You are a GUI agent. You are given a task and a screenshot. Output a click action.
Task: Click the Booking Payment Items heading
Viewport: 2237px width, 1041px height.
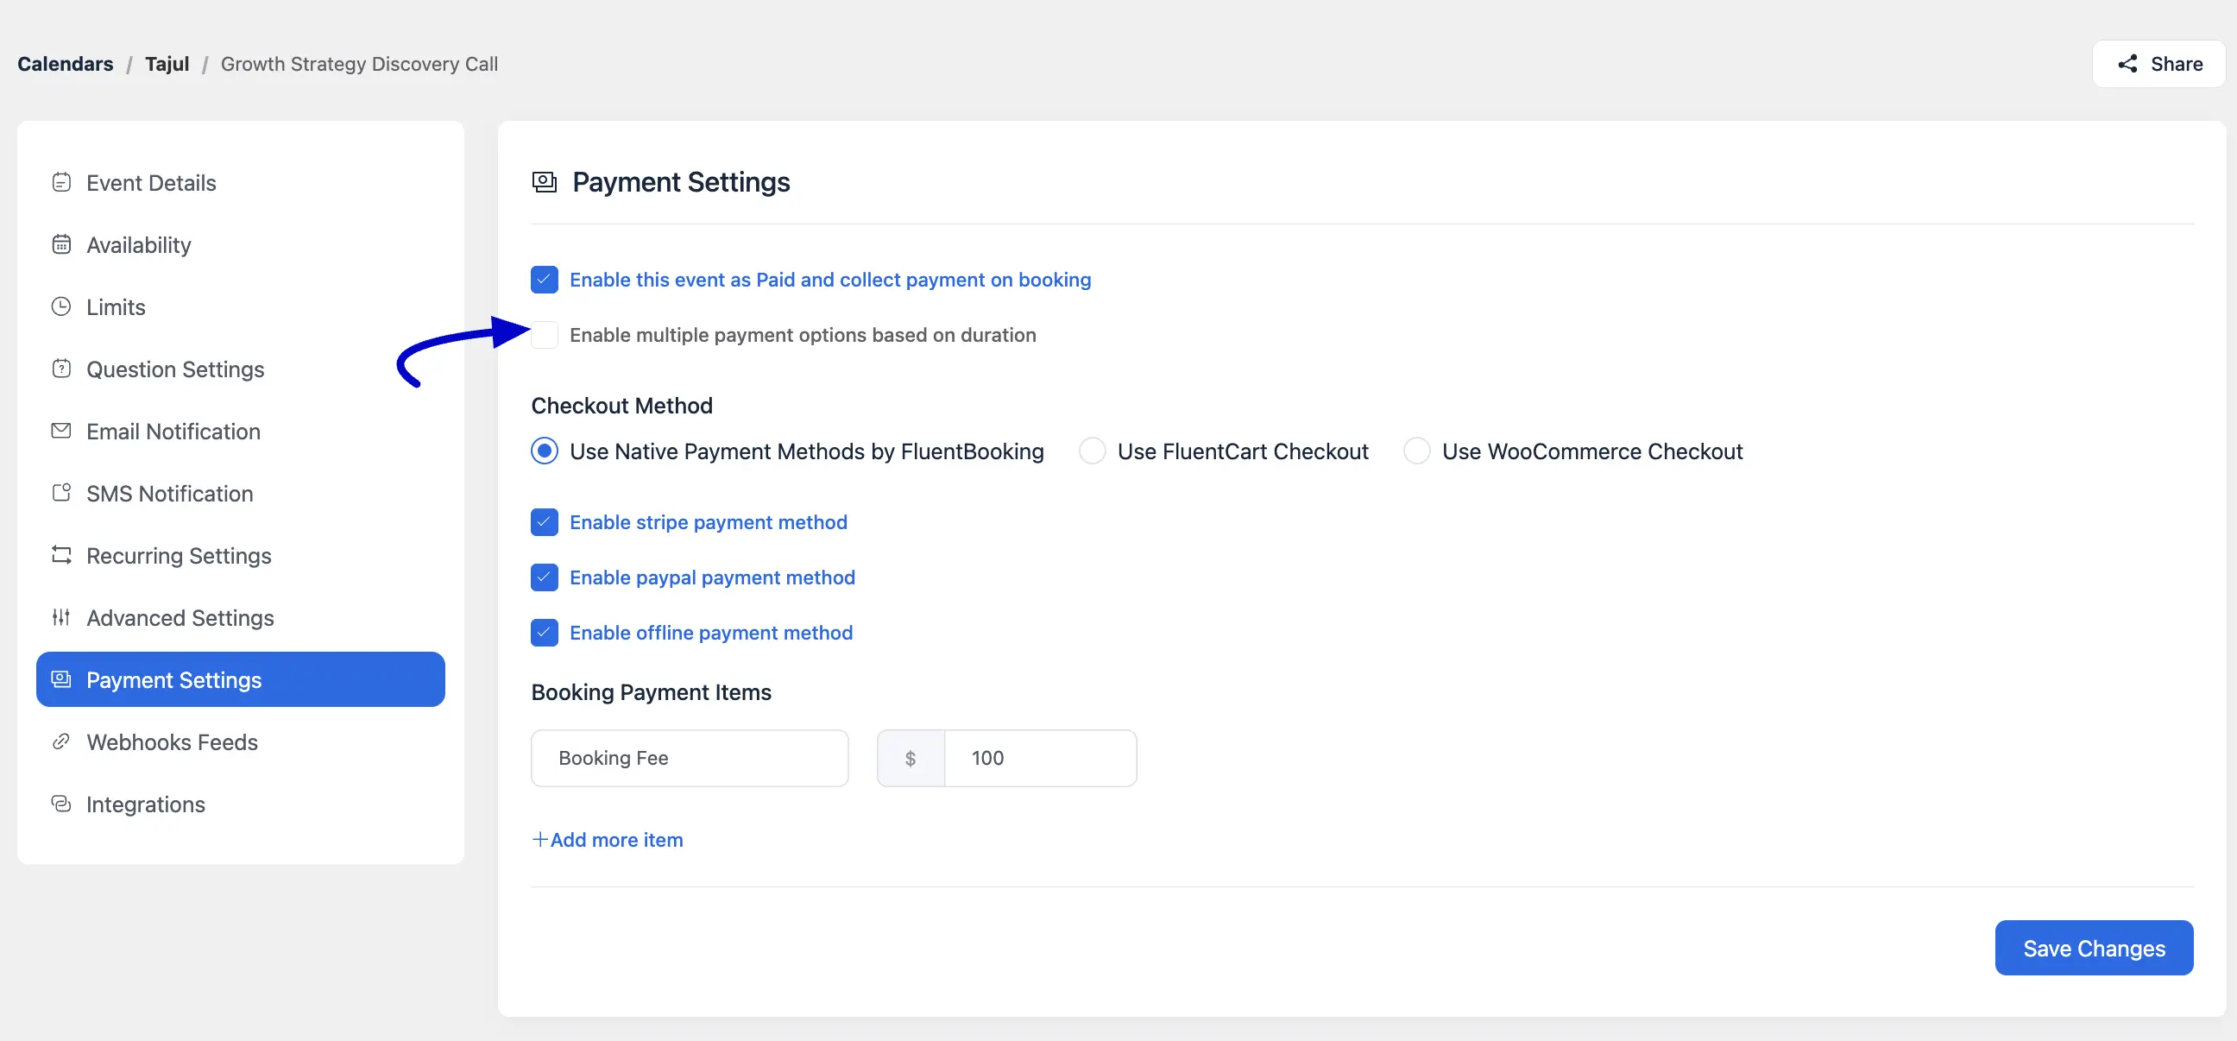652,692
